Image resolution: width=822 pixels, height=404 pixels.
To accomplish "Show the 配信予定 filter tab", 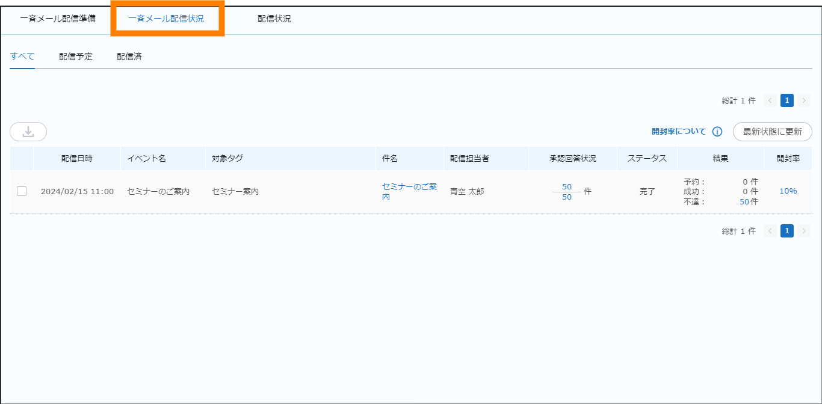I will 76,57.
